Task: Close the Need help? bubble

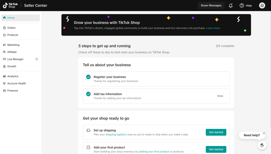Action: tap(264, 133)
